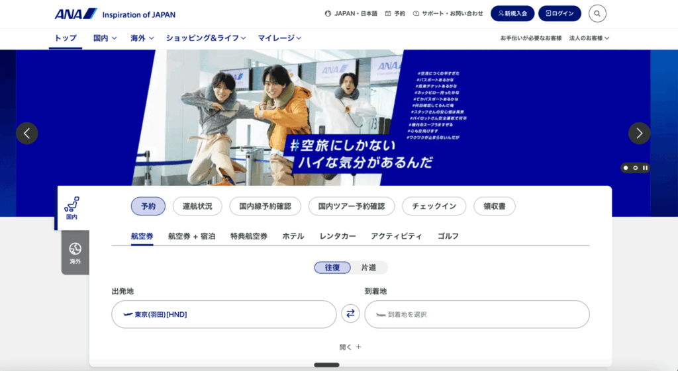Select the 国内 seat icon tab
The height and width of the screenshot is (371, 678).
click(x=72, y=208)
